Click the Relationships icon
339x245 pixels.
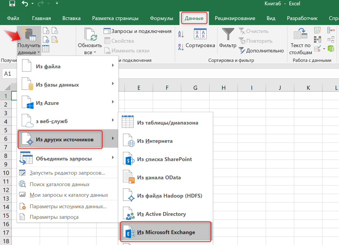(x=331, y=39)
